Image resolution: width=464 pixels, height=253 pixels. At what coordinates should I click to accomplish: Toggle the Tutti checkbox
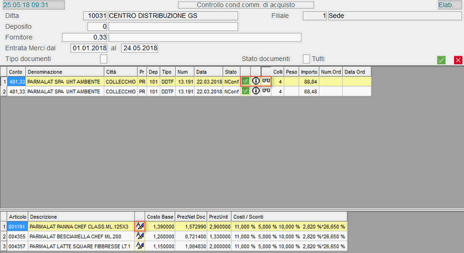tap(306, 59)
